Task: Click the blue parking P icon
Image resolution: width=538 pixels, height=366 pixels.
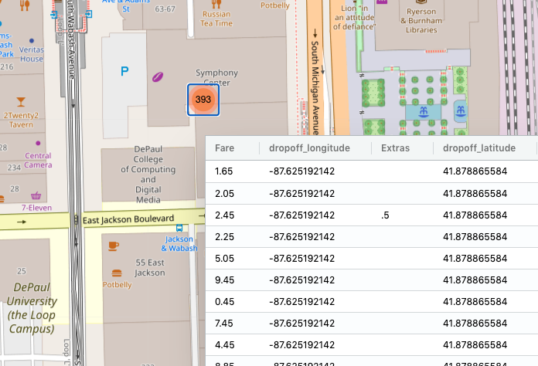Action: coord(124,72)
